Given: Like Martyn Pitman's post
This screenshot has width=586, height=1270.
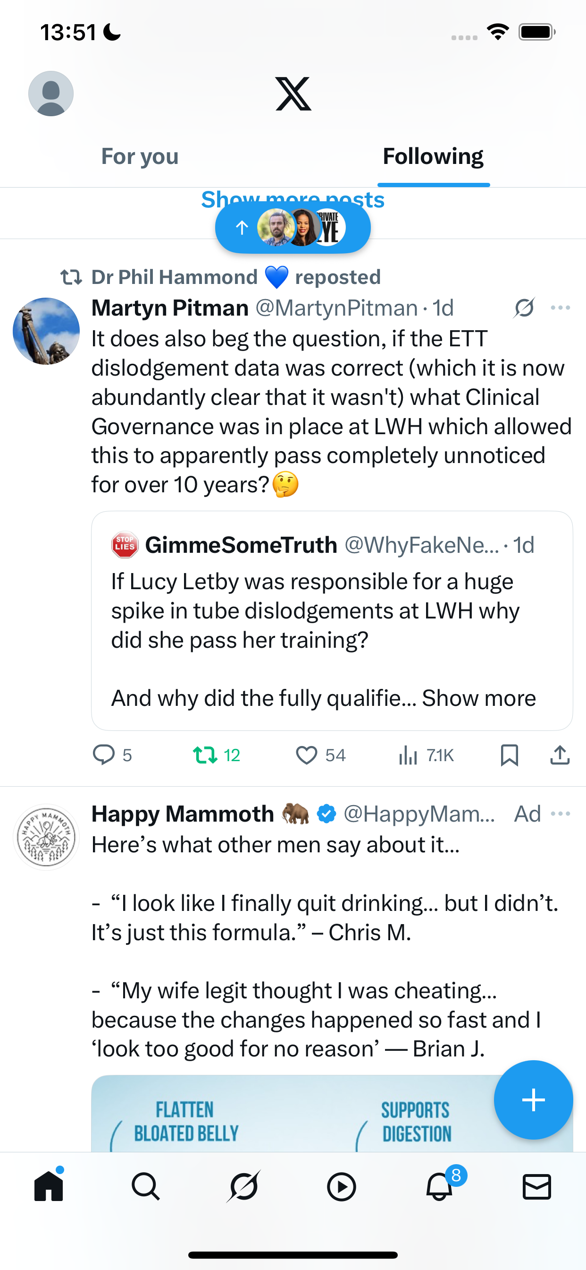Looking at the screenshot, I should click(307, 755).
